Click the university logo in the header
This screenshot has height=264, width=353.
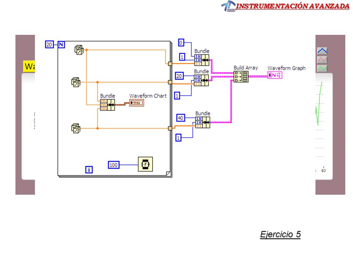tap(228, 6)
